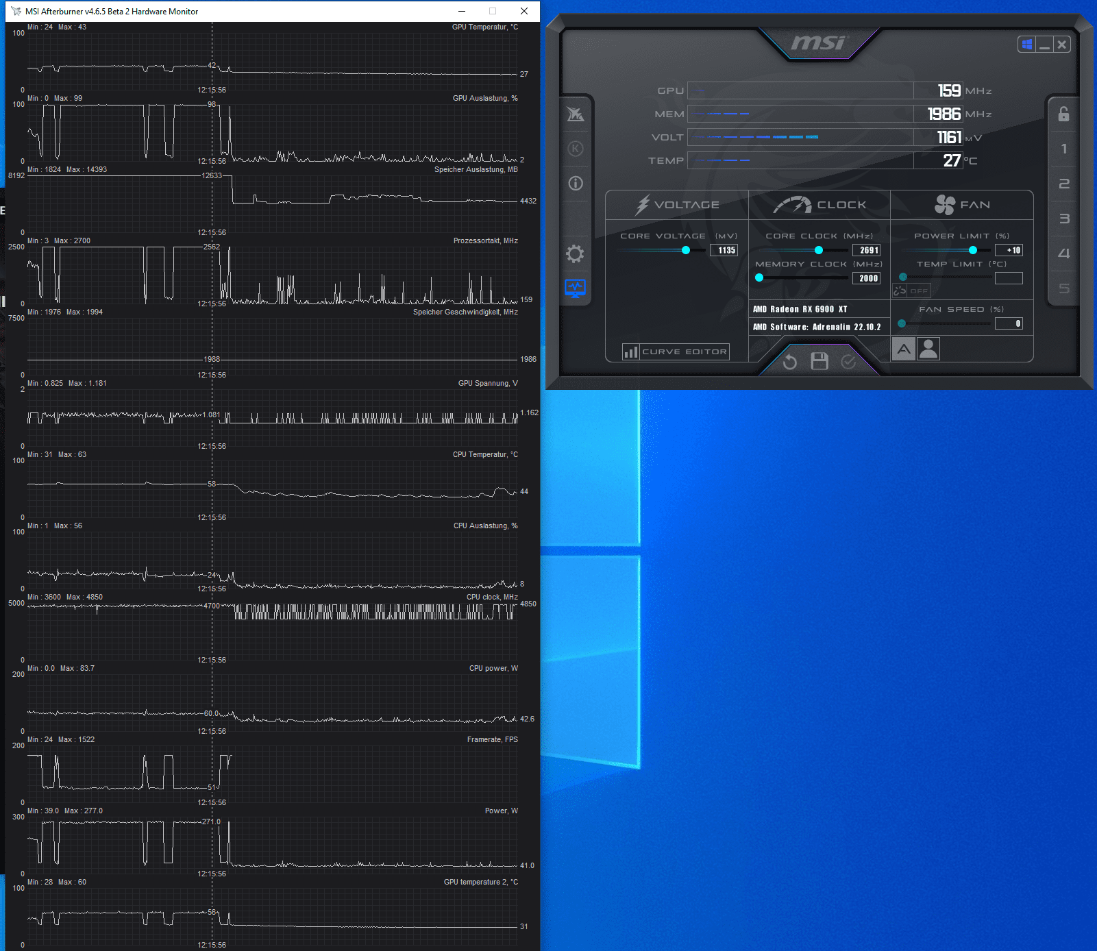Click the empty temp limit value field
This screenshot has height=951, width=1097.
(x=1009, y=278)
